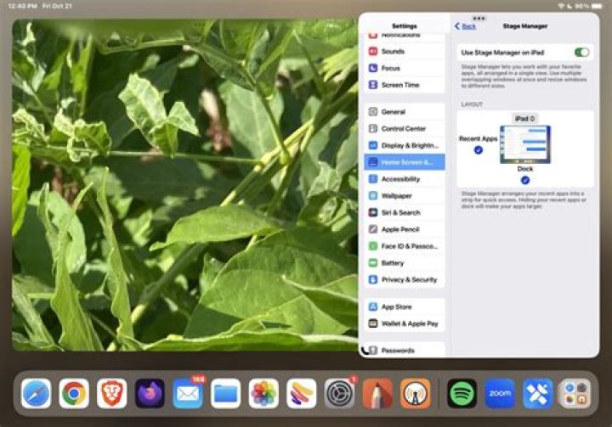The width and height of the screenshot is (612, 427).
Task: Launch the Freeform app in dock
Action: coord(301,393)
